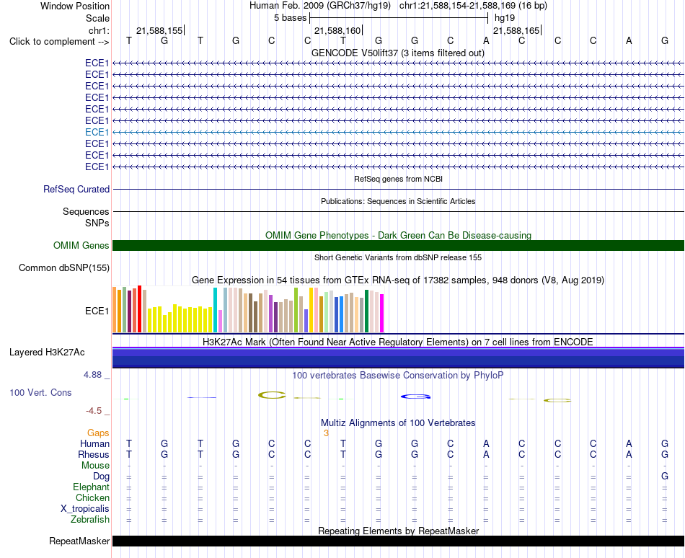Open "Publications: Sequences in Scientific Articles" title
The height and width of the screenshot is (558, 685).
pyautogui.click(x=398, y=201)
